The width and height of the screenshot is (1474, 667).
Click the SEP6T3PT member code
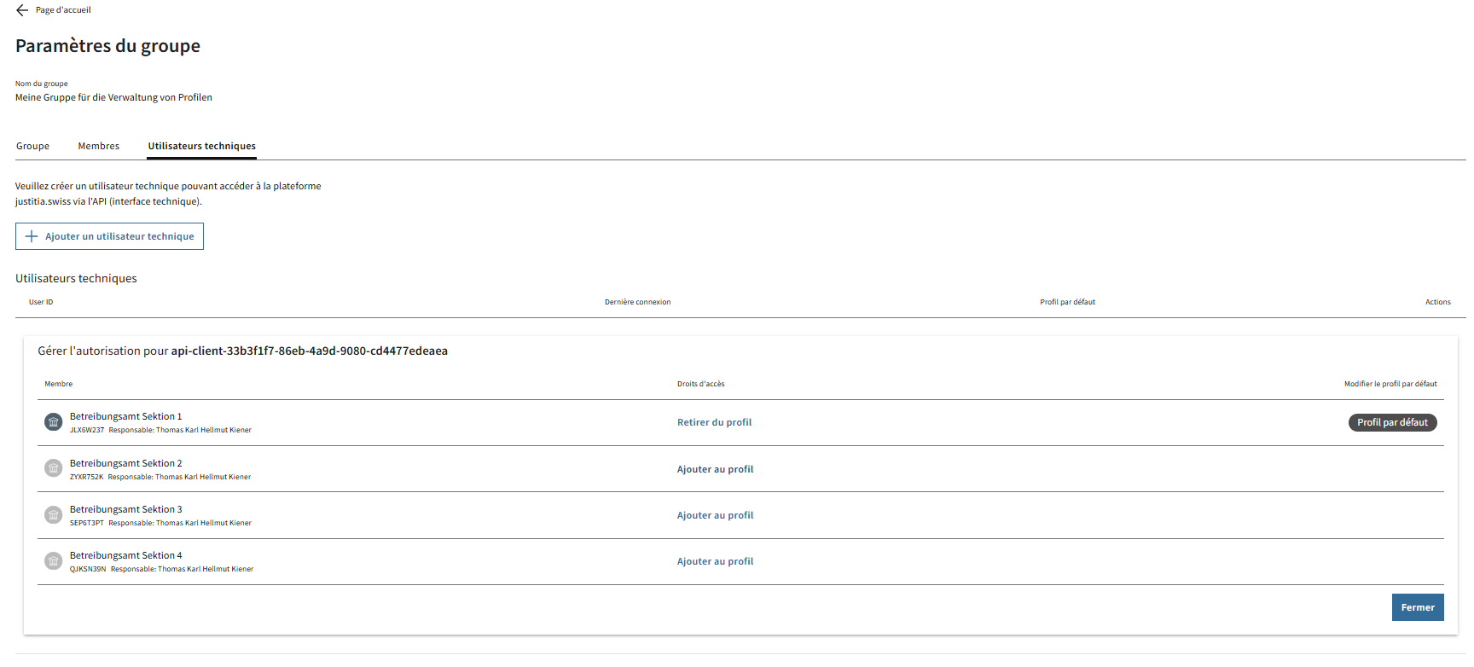coord(87,523)
